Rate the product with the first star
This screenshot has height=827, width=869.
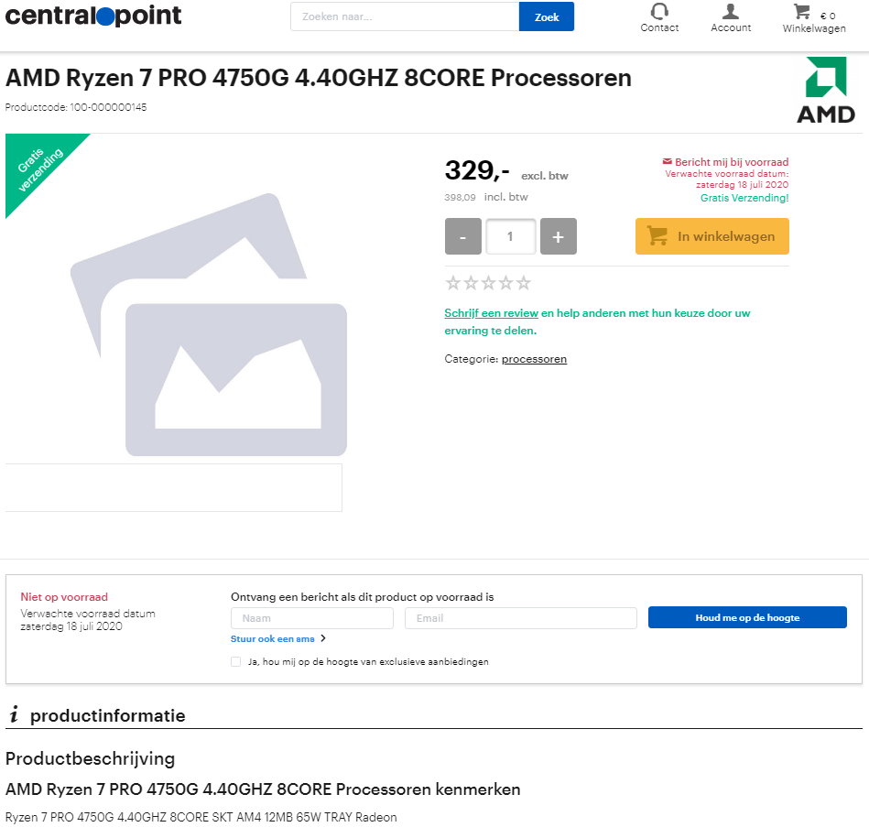(x=452, y=283)
